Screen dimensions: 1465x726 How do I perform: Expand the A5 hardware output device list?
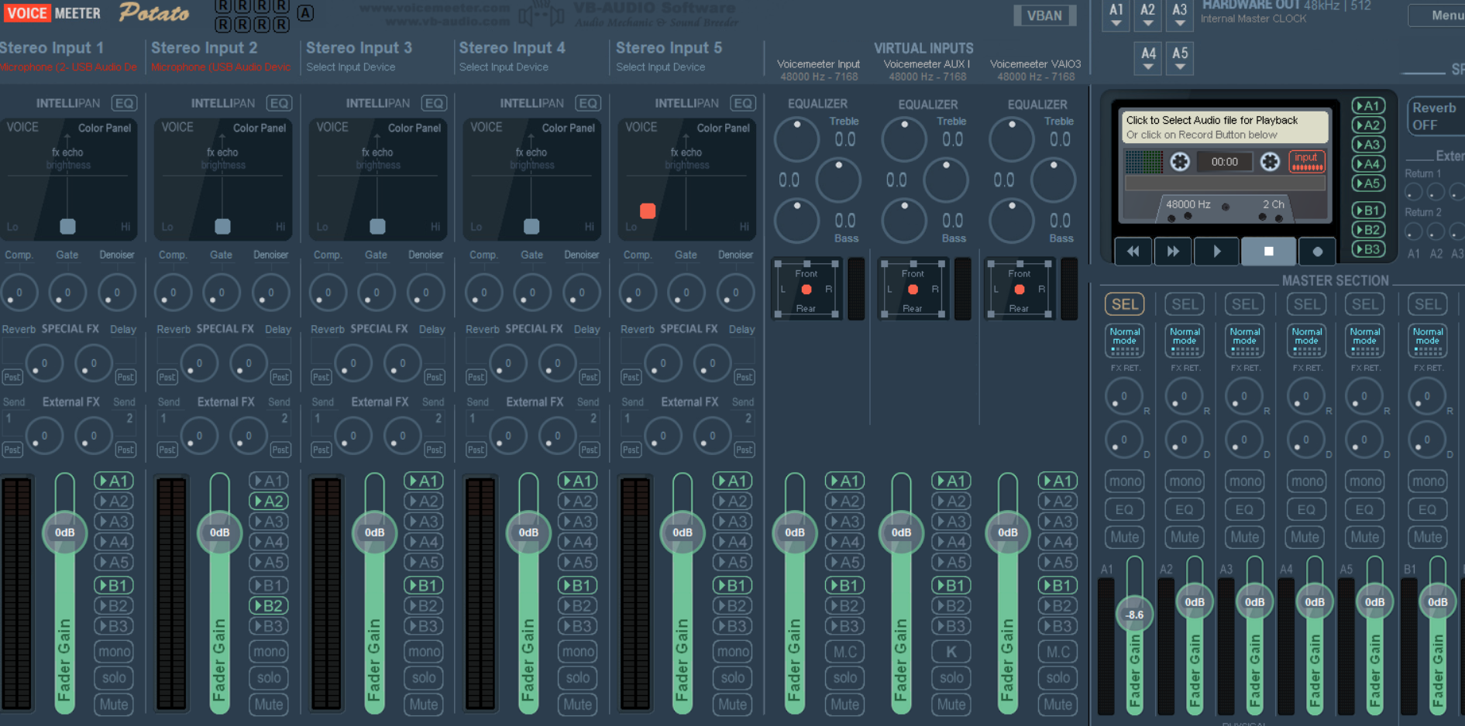tap(1180, 58)
